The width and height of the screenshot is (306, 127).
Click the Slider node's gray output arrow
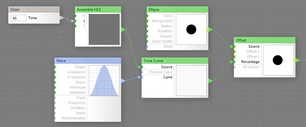(x=62, y=18)
